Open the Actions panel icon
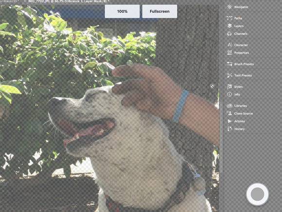Image resolution: width=282 pixels, height=212 pixels. [229, 121]
